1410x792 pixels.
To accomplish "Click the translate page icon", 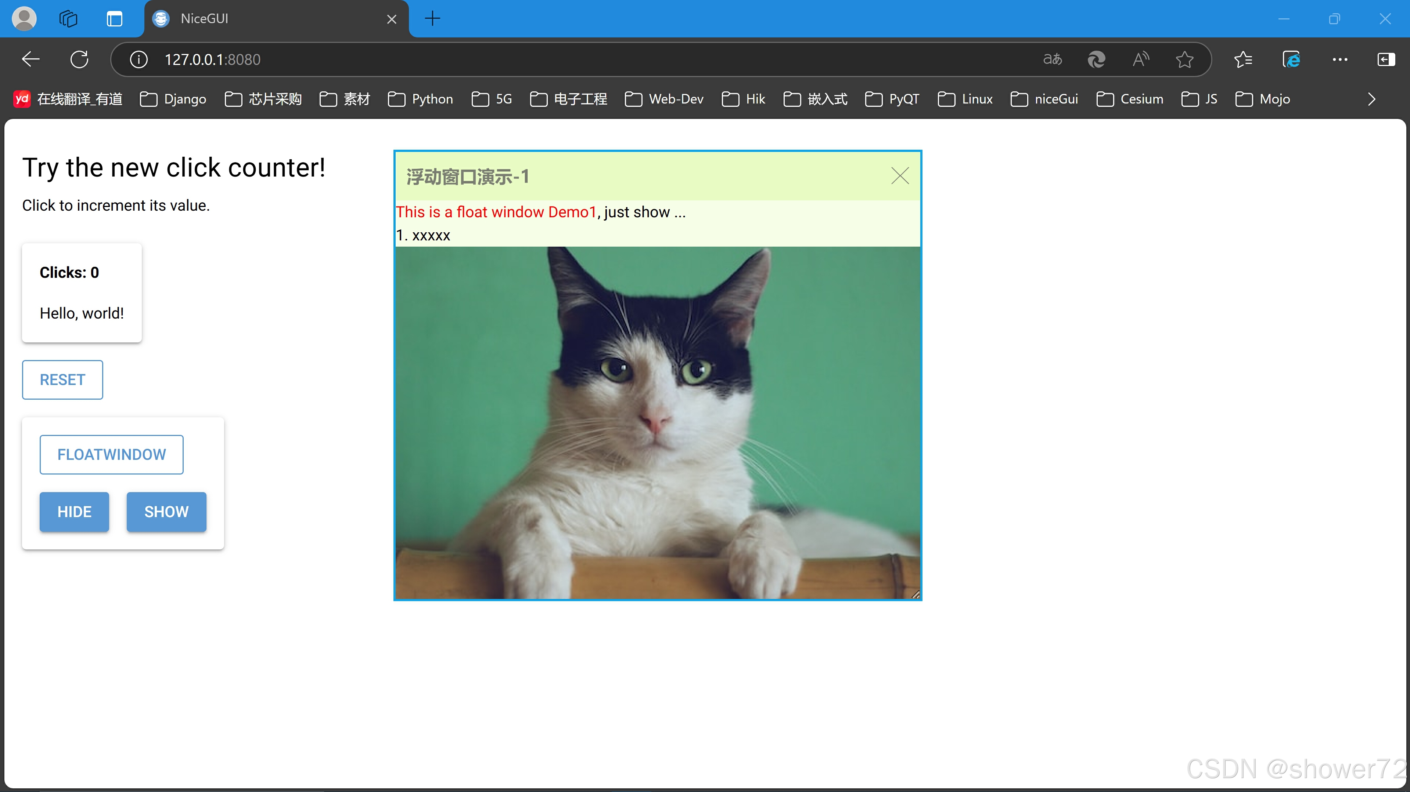I will click(x=1052, y=59).
